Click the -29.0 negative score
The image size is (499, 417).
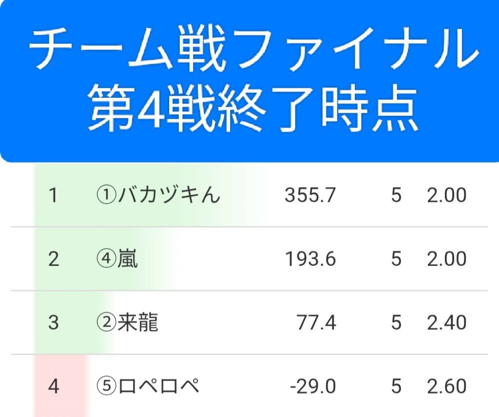pos(313,386)
